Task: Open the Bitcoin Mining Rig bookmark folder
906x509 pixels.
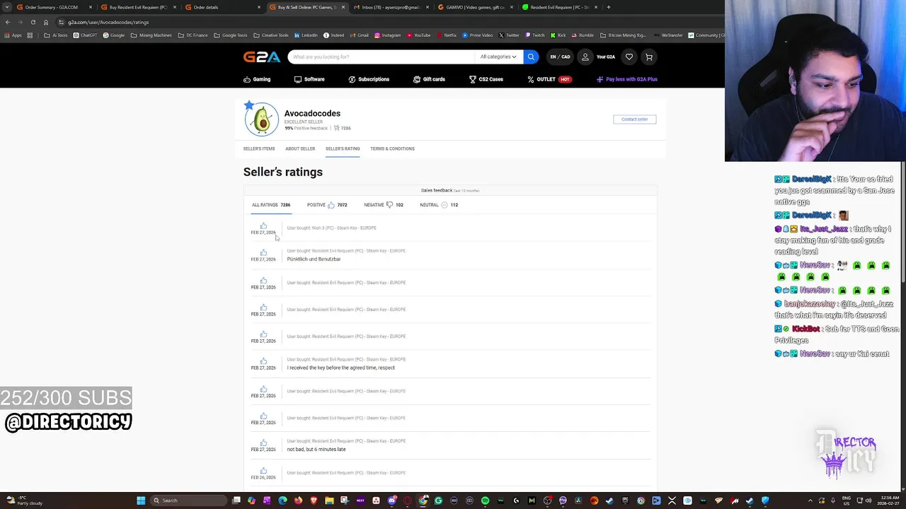Action: (x=624, y=35)
